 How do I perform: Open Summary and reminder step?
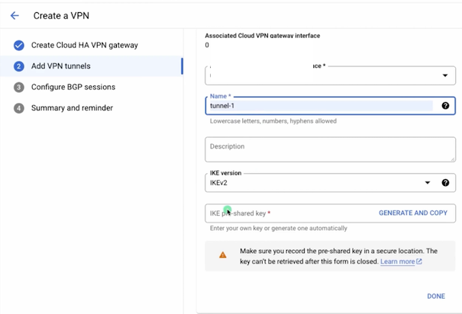(x=73, y=108)
